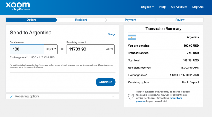
Task: Click the ARS currency label in receiving field
Action: click(x=109, y=49)
